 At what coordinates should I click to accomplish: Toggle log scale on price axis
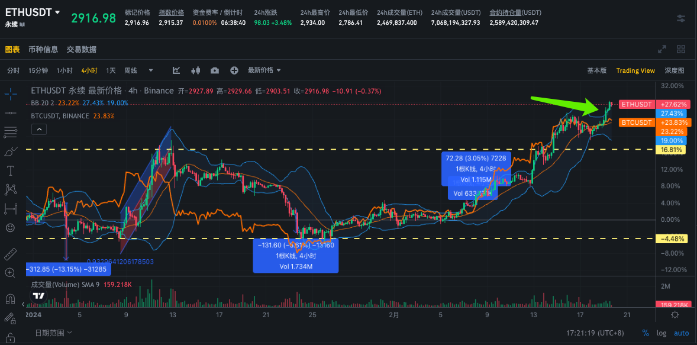tap(661, 333)
